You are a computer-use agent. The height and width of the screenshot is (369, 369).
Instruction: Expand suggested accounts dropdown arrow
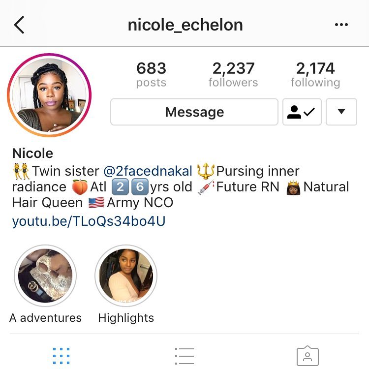(x=341, y=112)
